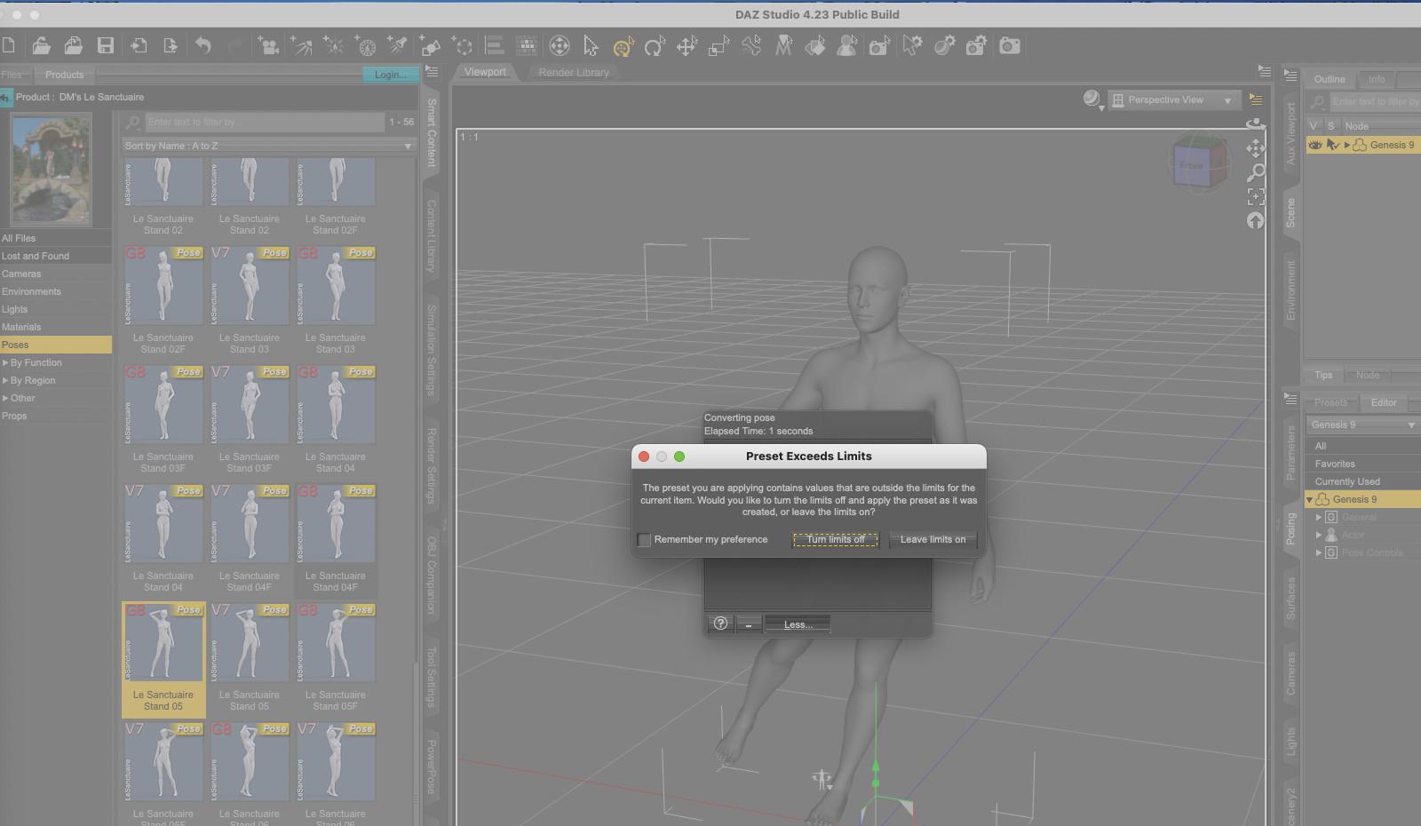Click DM's Le Sanctuaire product thumbnail

[x=52, y=171]
